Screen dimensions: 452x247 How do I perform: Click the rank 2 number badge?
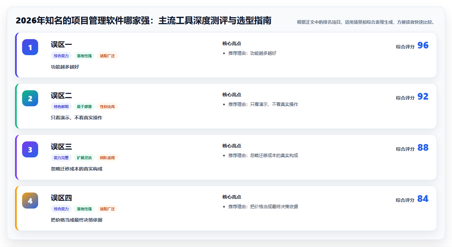(30, 98)
